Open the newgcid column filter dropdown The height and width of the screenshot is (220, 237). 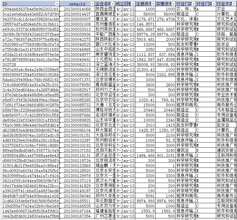[x=92, y=4]
